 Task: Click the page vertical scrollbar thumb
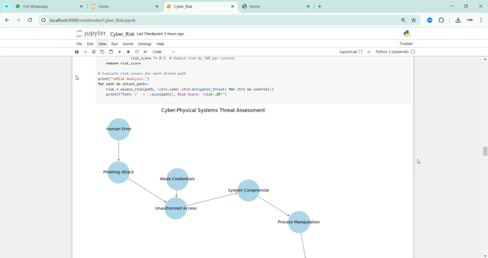(485, 151)
